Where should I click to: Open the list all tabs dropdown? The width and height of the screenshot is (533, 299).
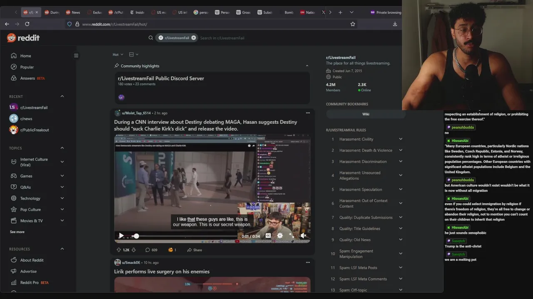pos(351,12)
